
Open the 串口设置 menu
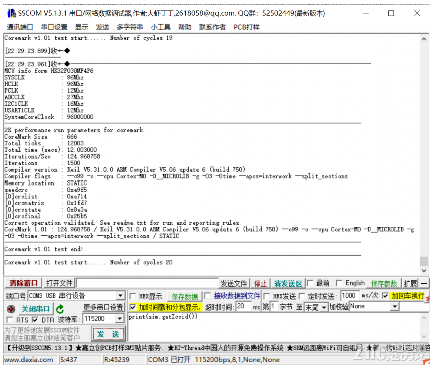54,27
